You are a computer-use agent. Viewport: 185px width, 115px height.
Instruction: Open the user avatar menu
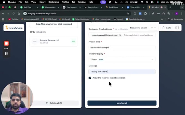pyautogui.click(x=177, y=28)
